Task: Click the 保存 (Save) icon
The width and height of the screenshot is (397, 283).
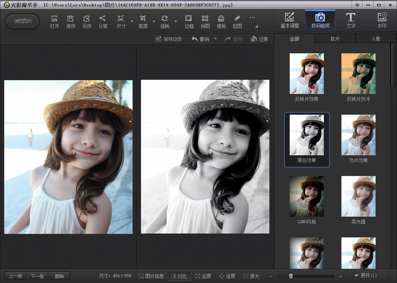Action: tap(71, 21)
